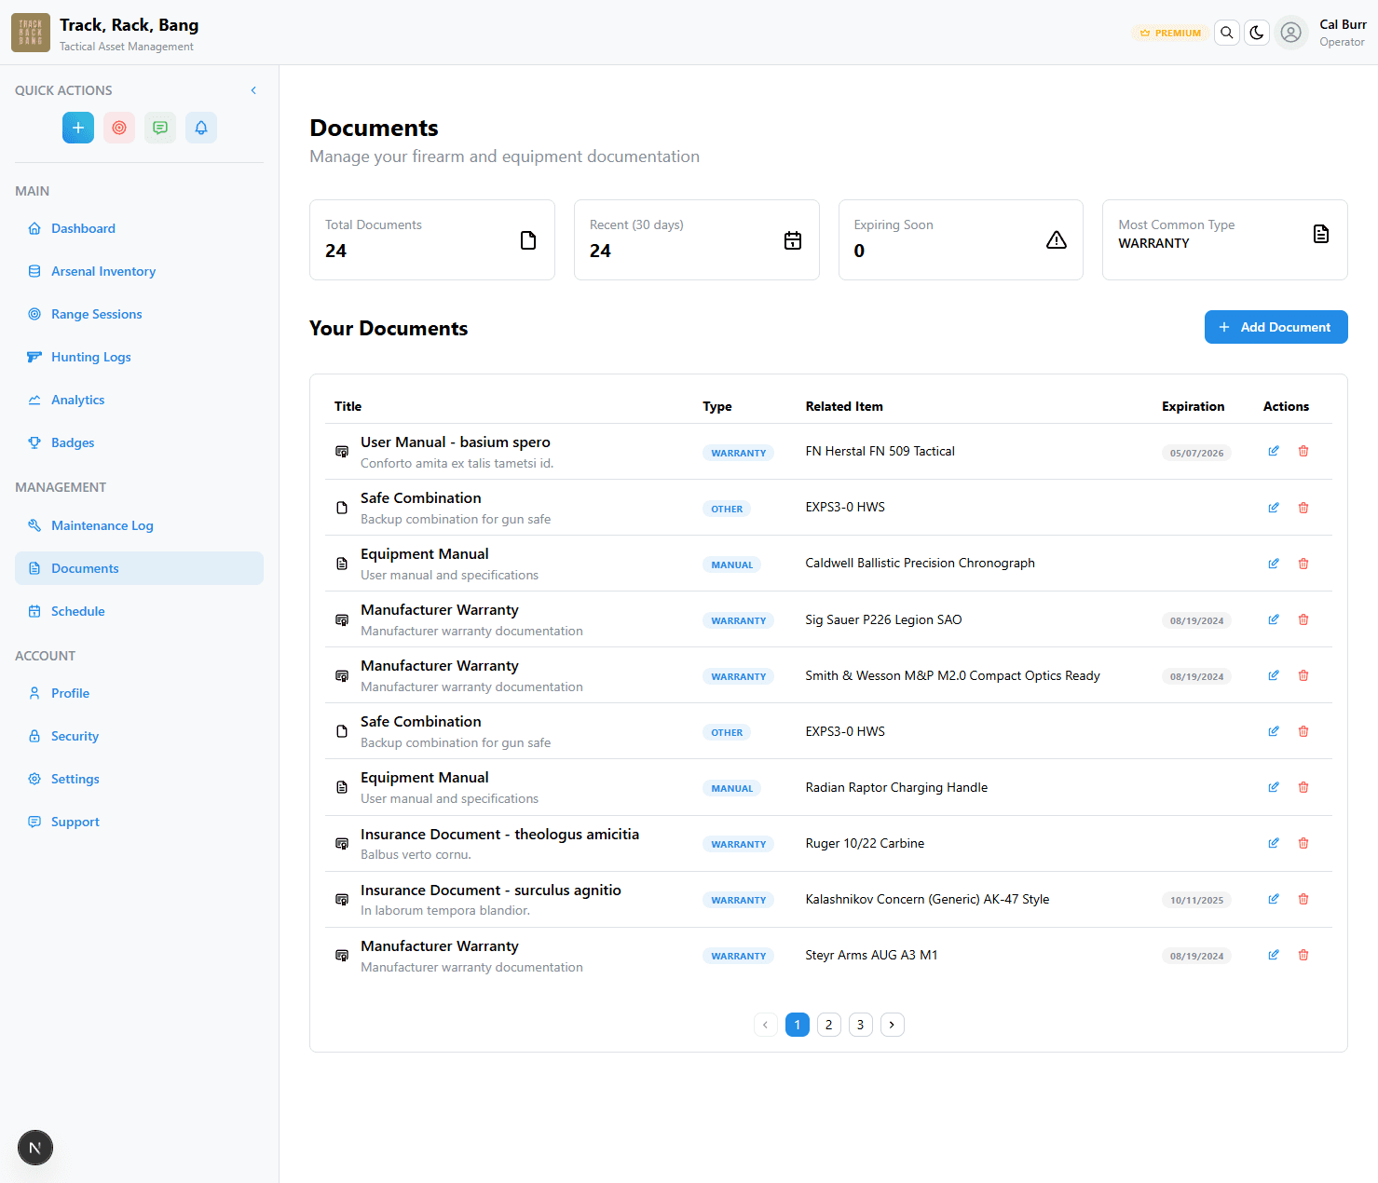The height and width of the screenshot is (1183, 1378).
Task: Click the Add Document button
Action: coord(1276,327)
